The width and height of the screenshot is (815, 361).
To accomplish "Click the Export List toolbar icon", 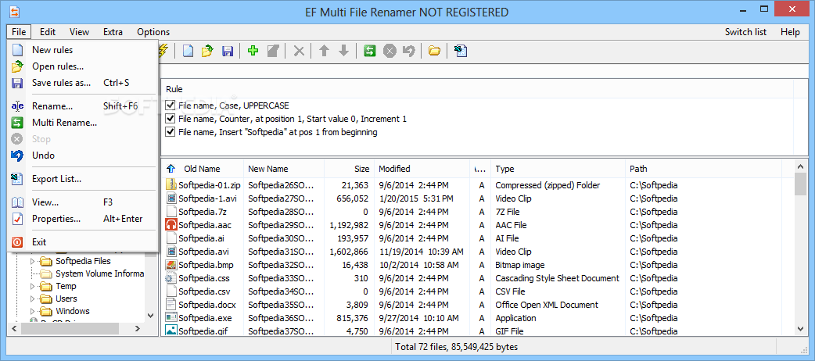I will 461,51.
